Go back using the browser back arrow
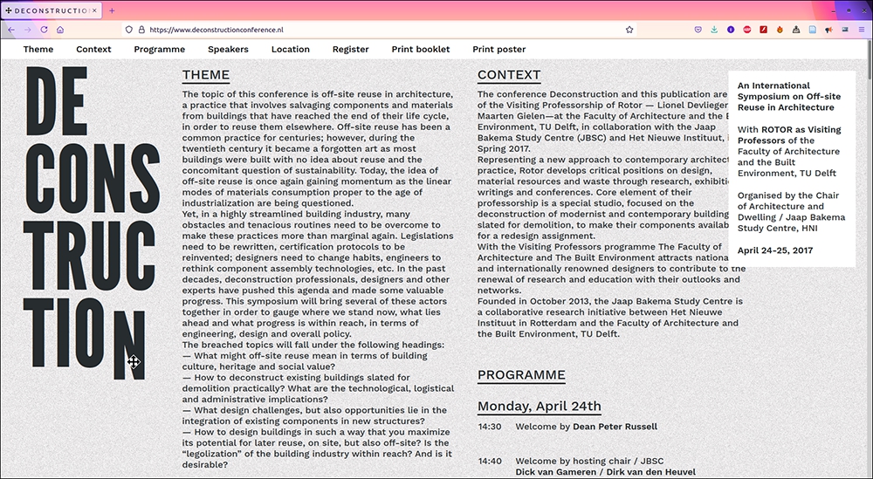This screenshot has width=873, height=479. [x=11, y=30]
